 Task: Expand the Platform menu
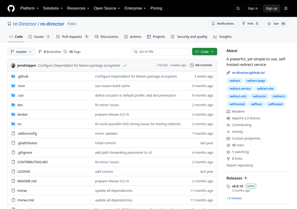pos(29,8)
